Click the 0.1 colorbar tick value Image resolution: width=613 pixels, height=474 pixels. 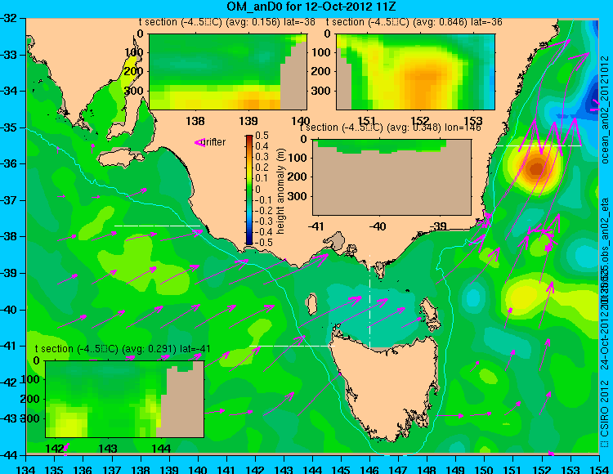point(262,178)
